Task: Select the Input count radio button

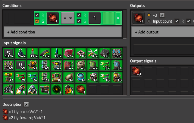Action: [149, 21]
